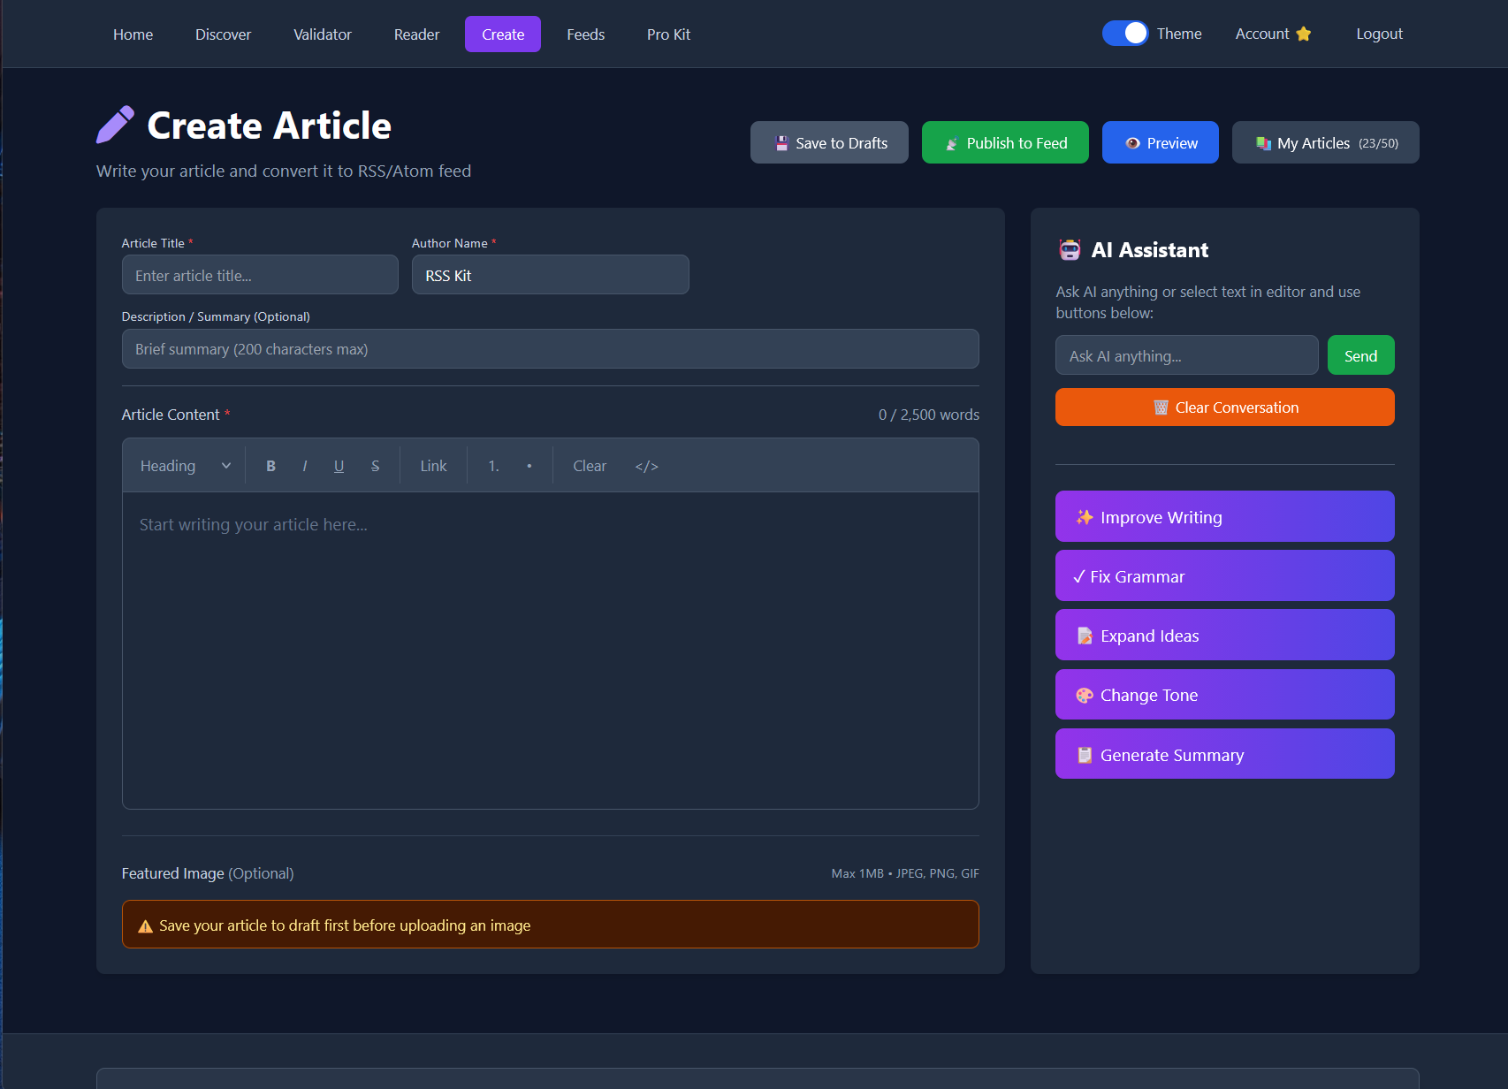Save the article to drafts
This screenshot has width=1508, height=1089.
click(828, 142)
